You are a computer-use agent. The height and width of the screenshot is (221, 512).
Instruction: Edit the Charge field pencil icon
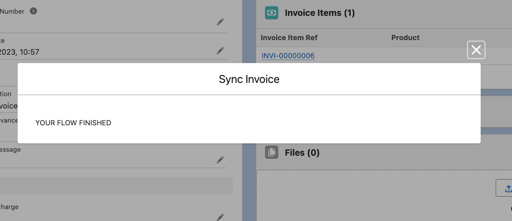click(220, 217)
